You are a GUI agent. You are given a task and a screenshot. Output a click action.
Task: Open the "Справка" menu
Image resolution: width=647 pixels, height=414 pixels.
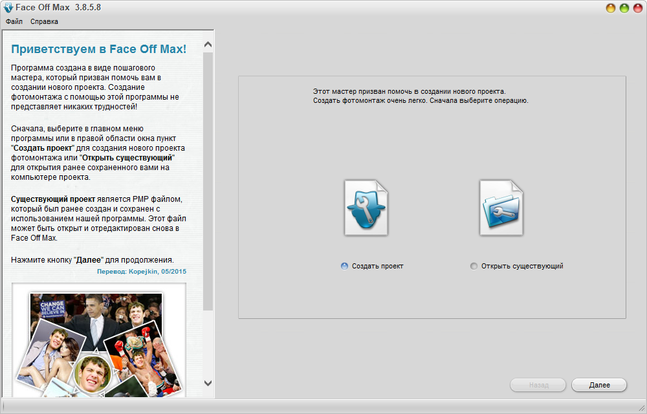pyautogui.click(x=44, y=21)
